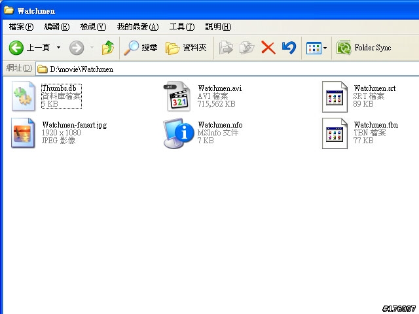This screenshot has height=314, width=419.
Task: Open the Views dropdown arrow
Action: (325, 48)
